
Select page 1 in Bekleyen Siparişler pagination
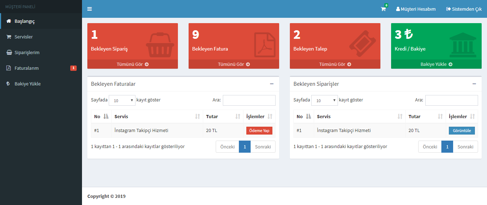(x=447, y=147)
